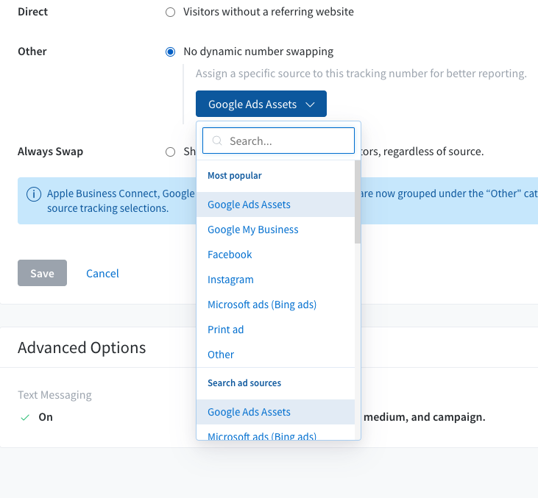Choose Other from source list
This screenshot has width=538, height=498.
tap(275, 355)
